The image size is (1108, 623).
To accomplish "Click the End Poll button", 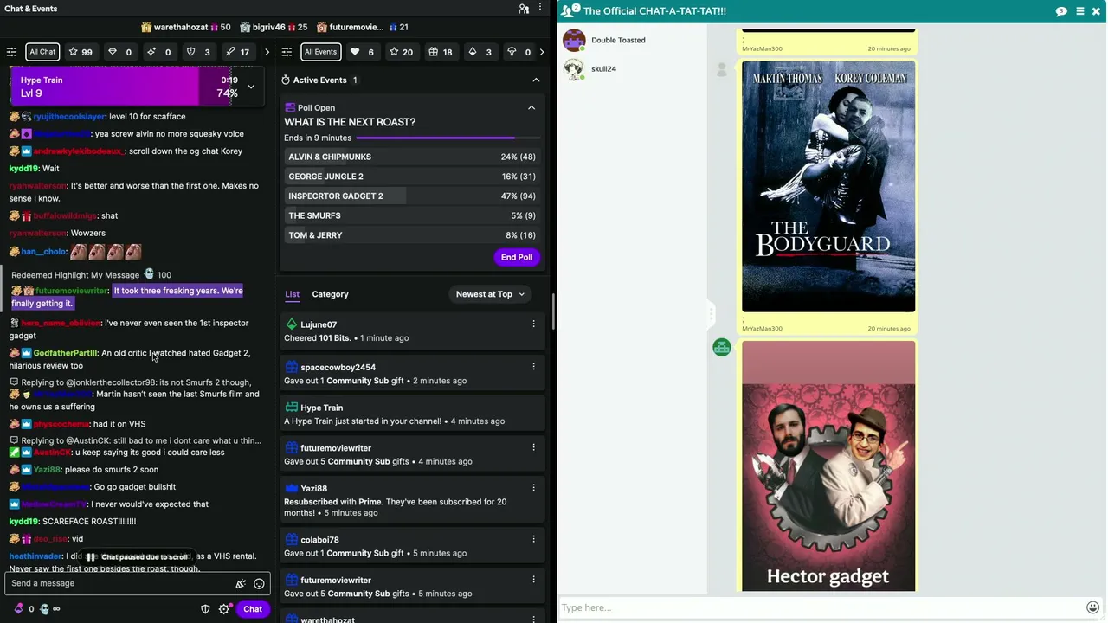I will coord(517,257).
